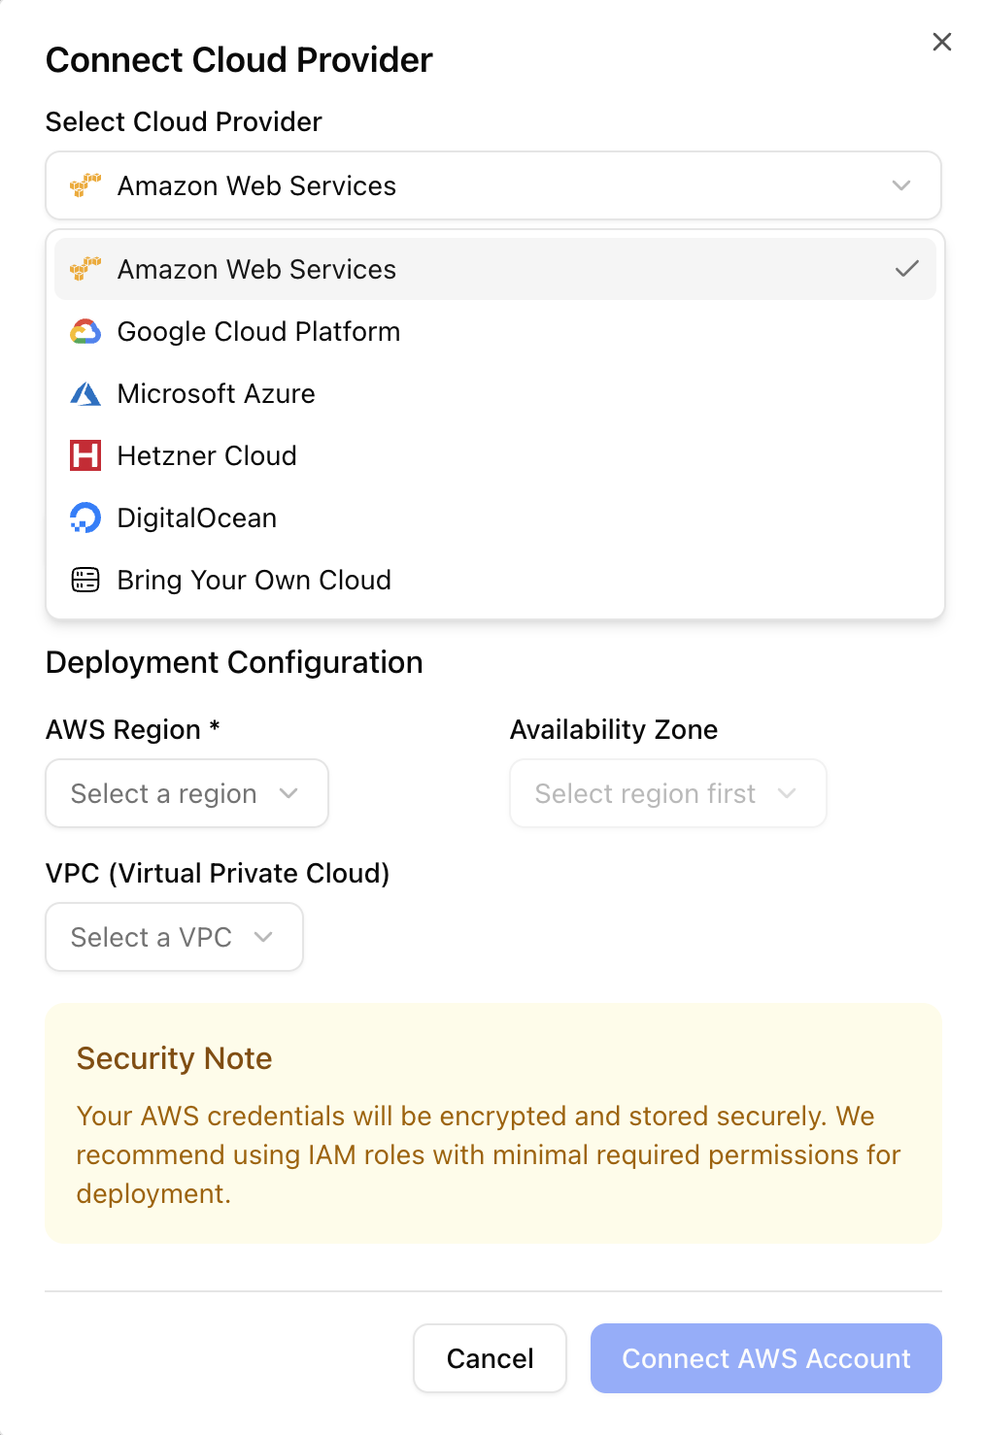Select Microsoft Azure from the list

tap(216, 393)
